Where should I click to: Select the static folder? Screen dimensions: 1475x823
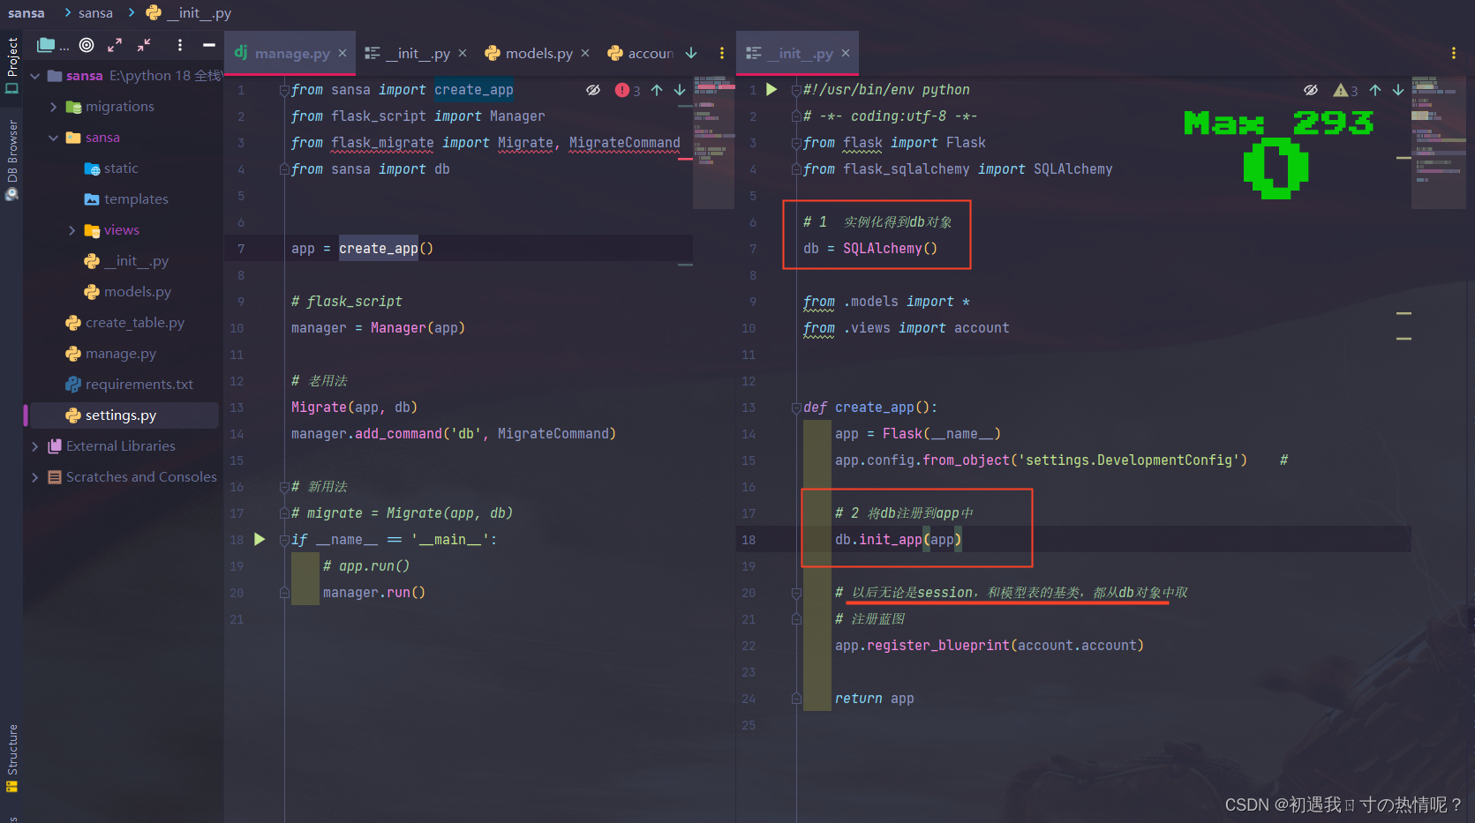[x=111, y=168]
